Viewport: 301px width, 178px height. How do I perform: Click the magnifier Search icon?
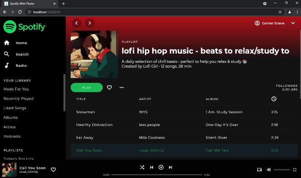tap(6, 54)
